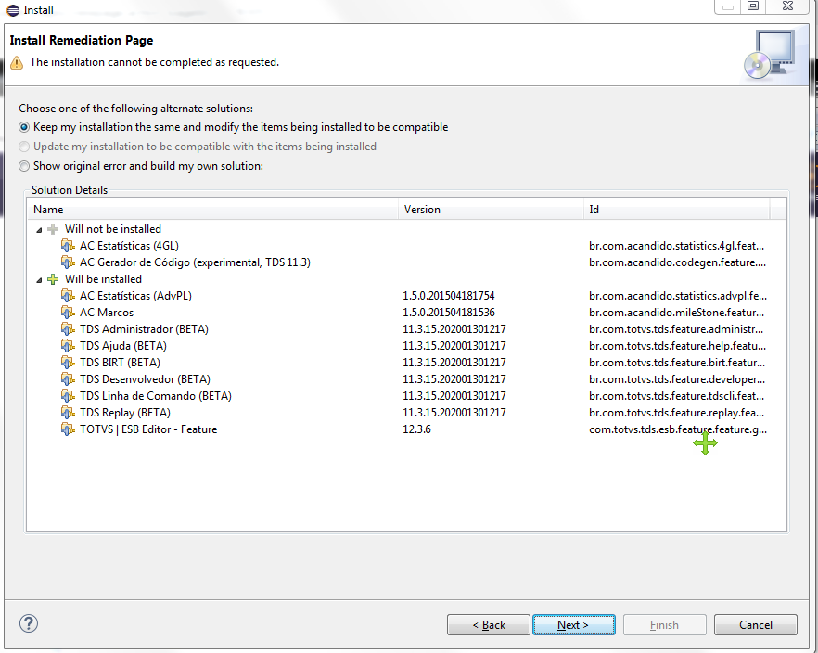Viewport: 818px width, 653px height.
Task: Click id br.com.totvs.tds.feature.help.featu...
Action: 678,346
